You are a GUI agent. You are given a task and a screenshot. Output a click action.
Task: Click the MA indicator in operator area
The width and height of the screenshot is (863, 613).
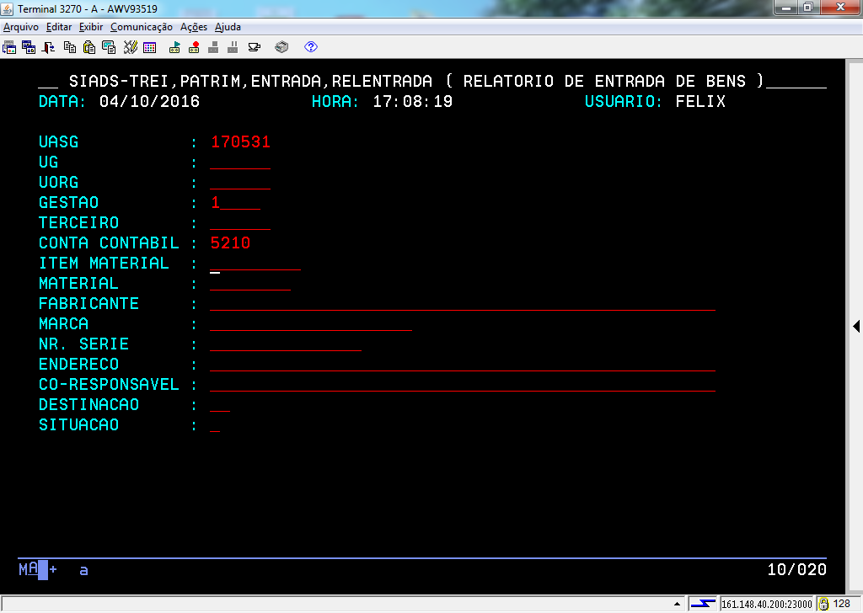[29, 569]
